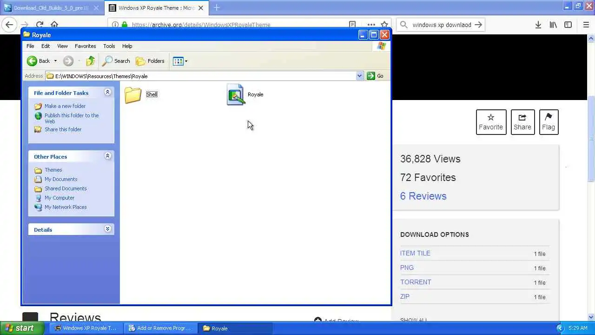
Task: Open Firefox library icon
Action: point(553,25)
